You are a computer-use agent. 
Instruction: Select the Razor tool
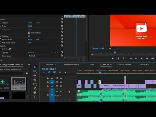pyautogui.click(x=35, y=80)
